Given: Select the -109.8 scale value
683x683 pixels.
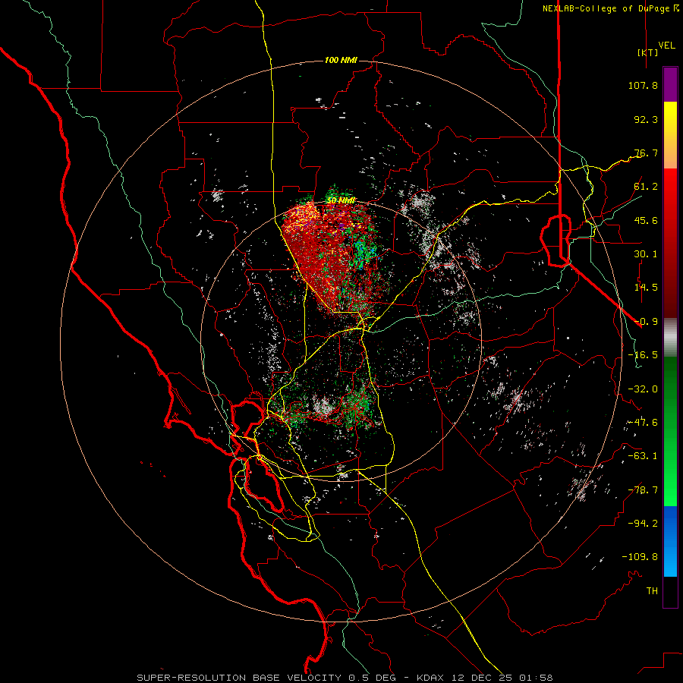Looking at the screenshot, I should click(x=640, y=557).
